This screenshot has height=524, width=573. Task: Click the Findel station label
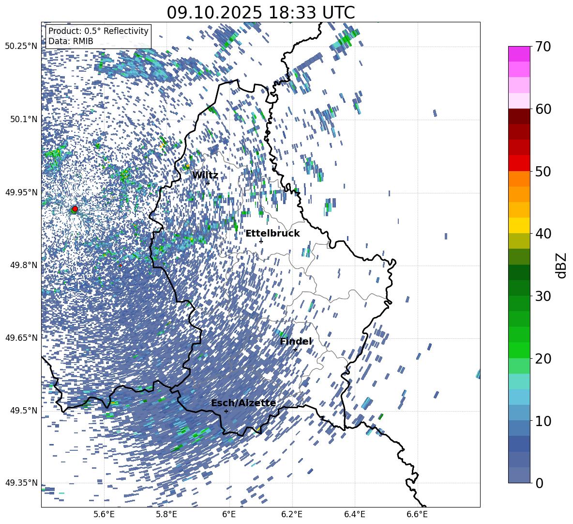(x=296, y=341)
